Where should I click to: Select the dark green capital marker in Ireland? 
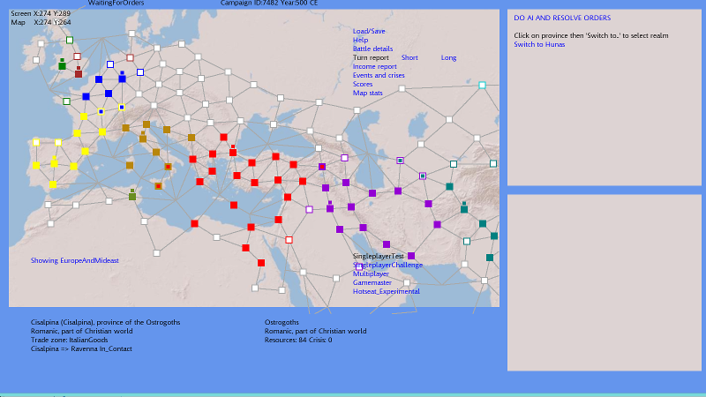tap(62, 65)
